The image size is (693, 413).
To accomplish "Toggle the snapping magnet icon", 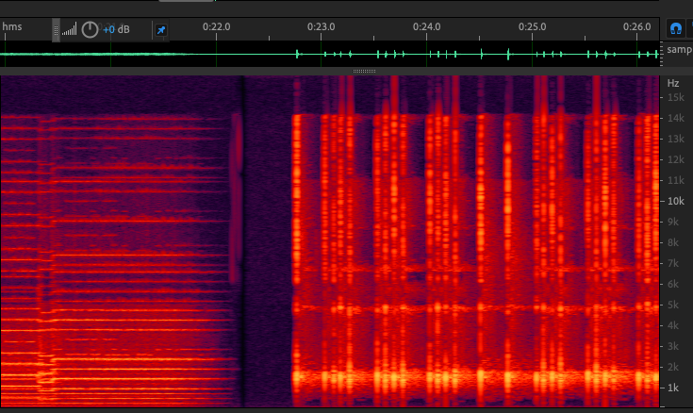I will coord(676,28).
